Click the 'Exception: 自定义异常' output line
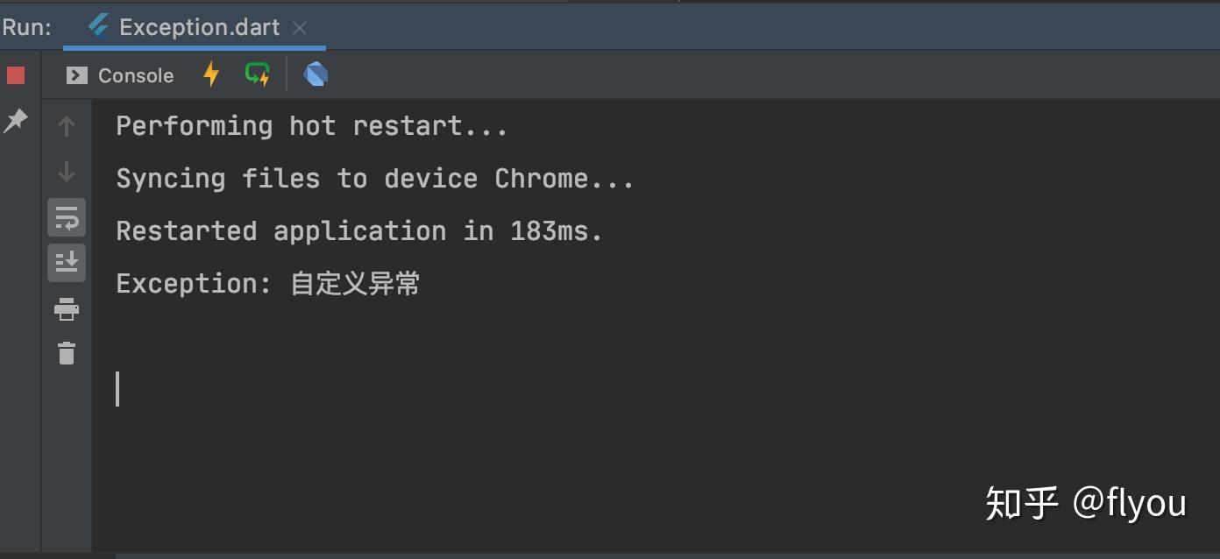This screenshot has width=1220, height=559. point(267,284)
